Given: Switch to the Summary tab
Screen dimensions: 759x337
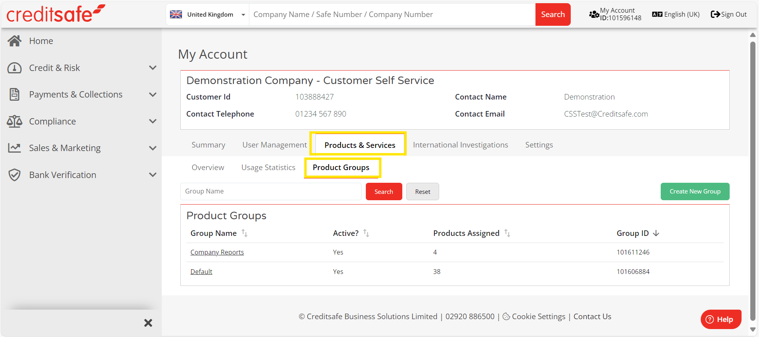Looking at the screenshot, I should 208,145.
